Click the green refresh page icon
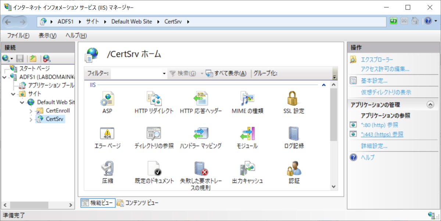441x221 pixels. coord(394,21)
